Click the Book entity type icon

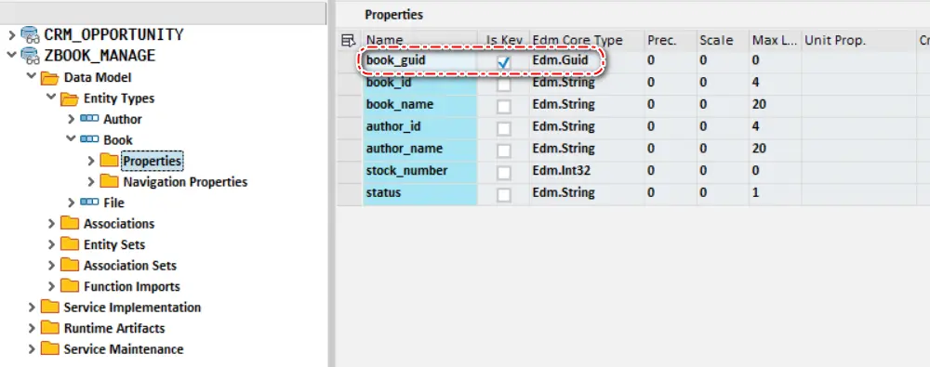(89, 139)
